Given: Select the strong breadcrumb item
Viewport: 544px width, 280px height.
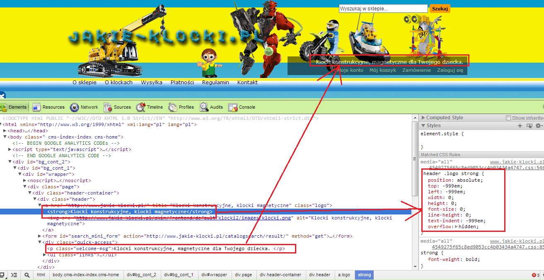Looking at the screenshot, I should tap(364, 275).
